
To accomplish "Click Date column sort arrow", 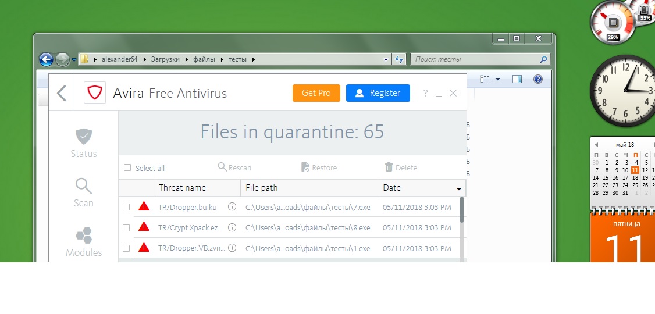I will (x=458, y=189).
